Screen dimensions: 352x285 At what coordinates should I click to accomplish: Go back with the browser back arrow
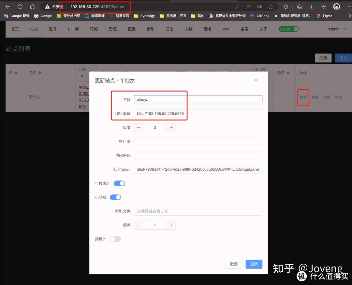pyautogui.click(x=8, y=7)
